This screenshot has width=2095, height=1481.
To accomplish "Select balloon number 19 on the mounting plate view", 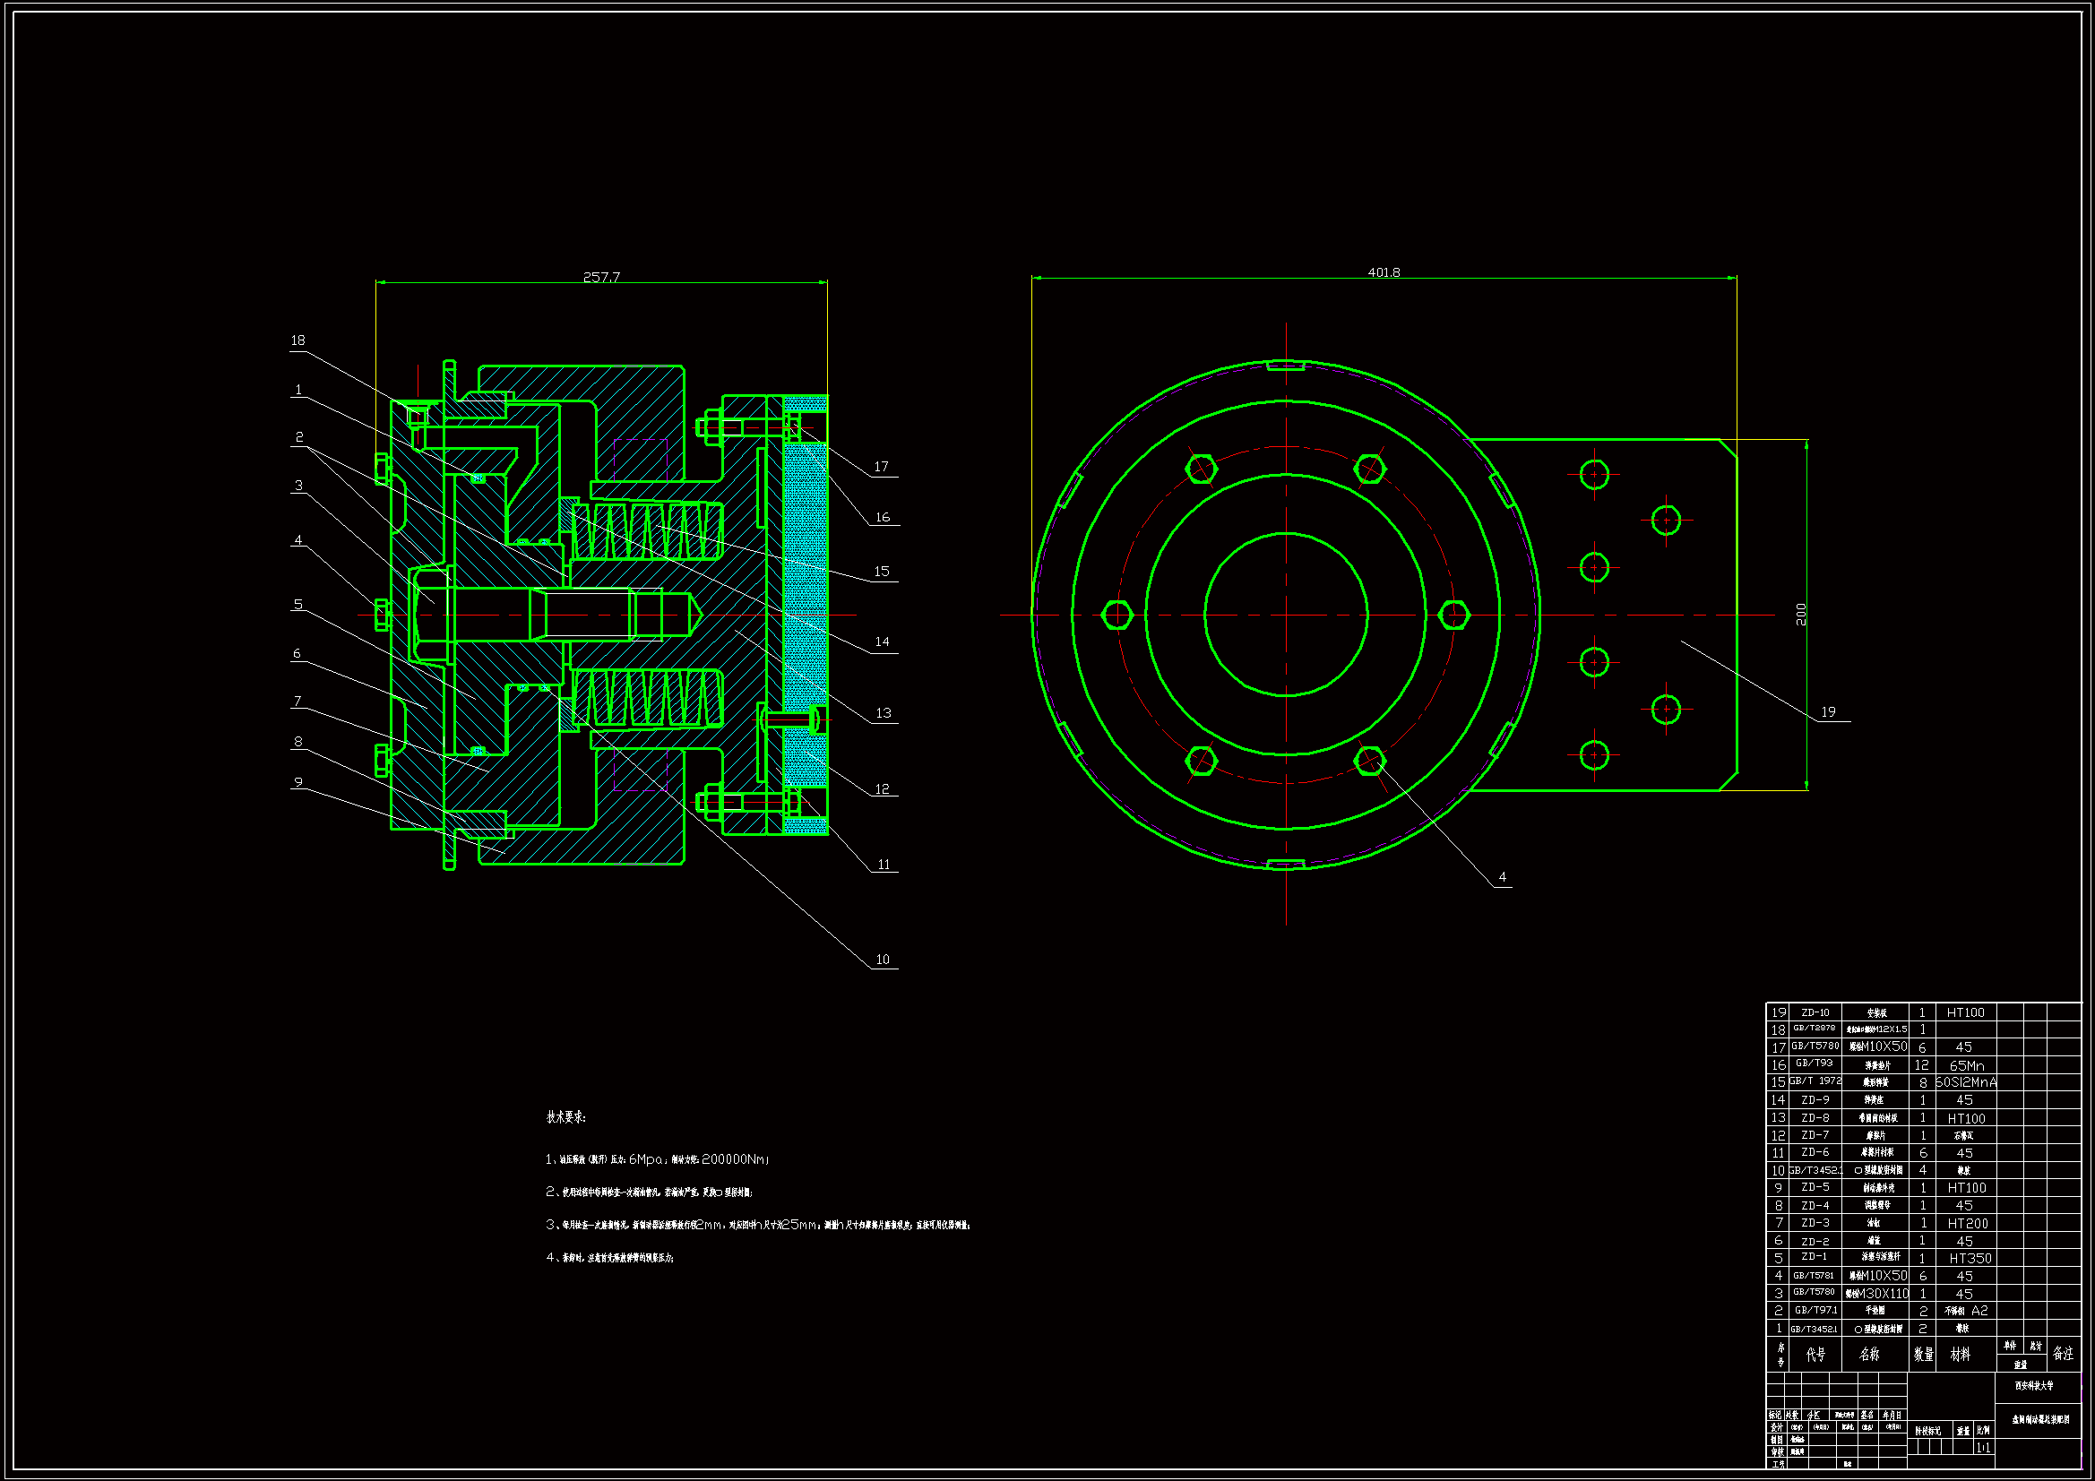I will 1828,711.
